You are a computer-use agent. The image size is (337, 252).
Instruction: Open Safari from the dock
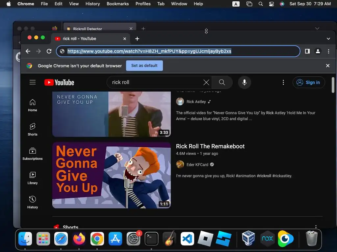click(61, 239)
